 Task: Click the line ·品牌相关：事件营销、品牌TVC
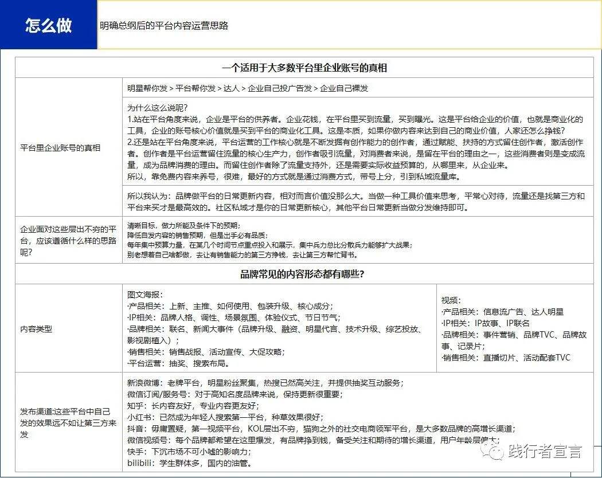(514, 340)
